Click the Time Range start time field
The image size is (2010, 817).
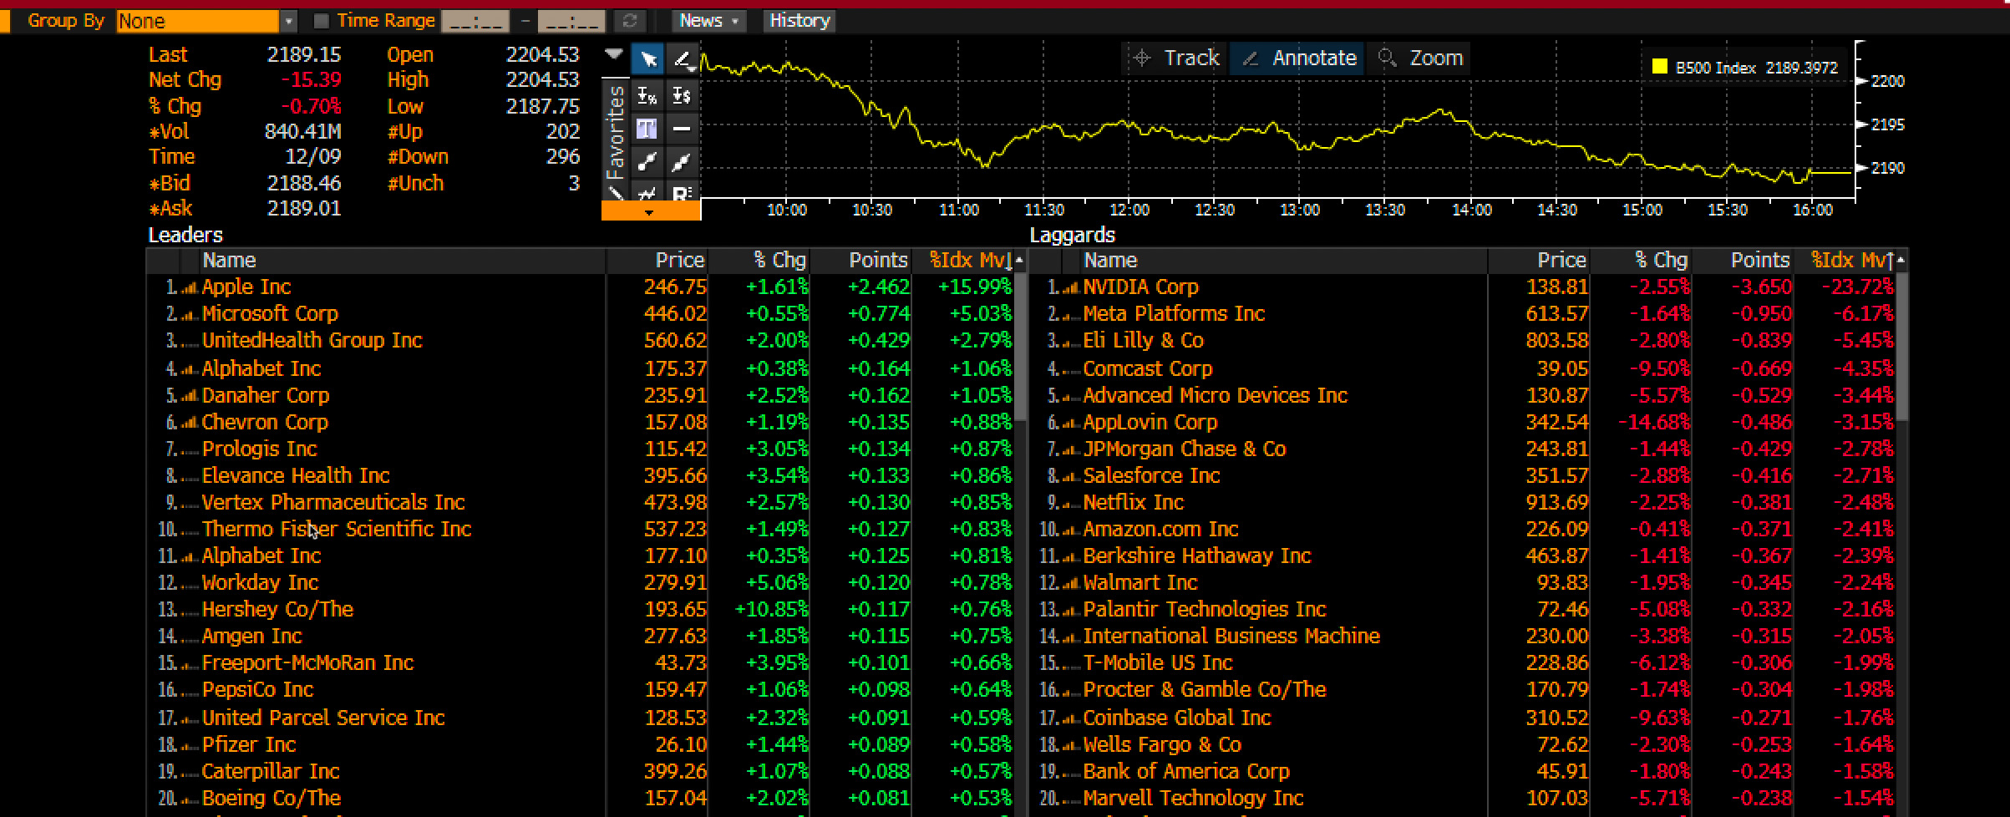point(475,21)
